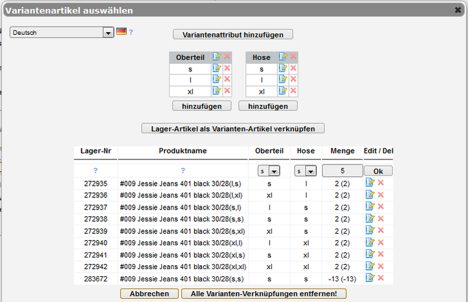This screenshot has width=468, height=302.
Task: Delete variant row 272937
Action: 381,206
